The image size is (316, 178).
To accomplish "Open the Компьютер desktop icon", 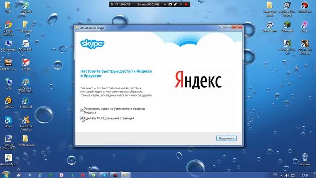I will 8,45.
